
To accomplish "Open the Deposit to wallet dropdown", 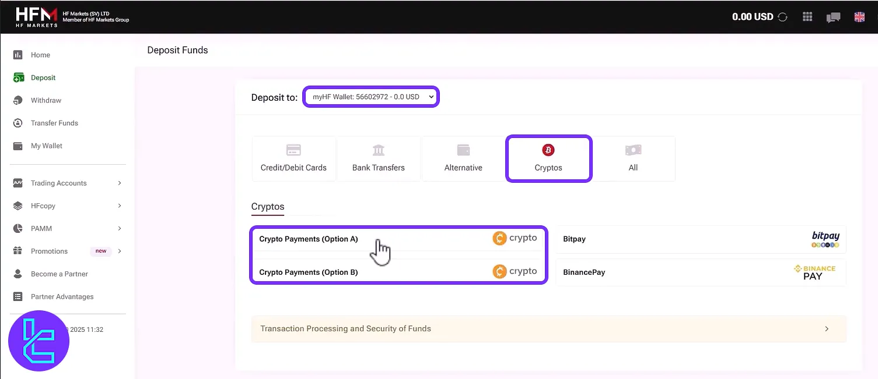I will (x=371, y=97).
